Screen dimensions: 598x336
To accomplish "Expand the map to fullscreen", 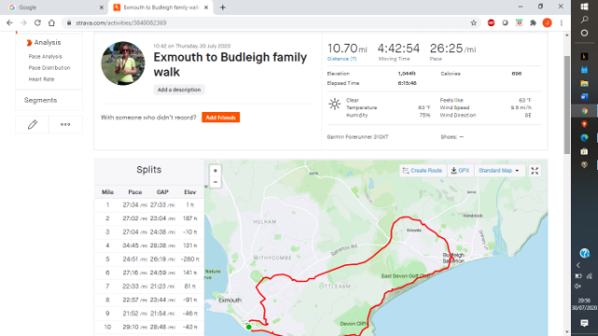I will (534, 171).
